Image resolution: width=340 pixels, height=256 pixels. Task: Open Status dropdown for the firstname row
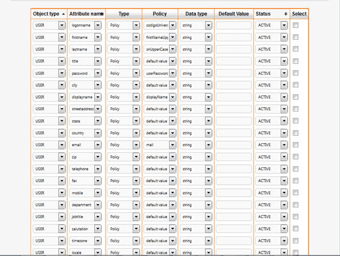(x=284, y=37)
